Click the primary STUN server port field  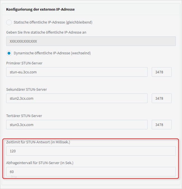pyautogui.click(x=162, y=72)
